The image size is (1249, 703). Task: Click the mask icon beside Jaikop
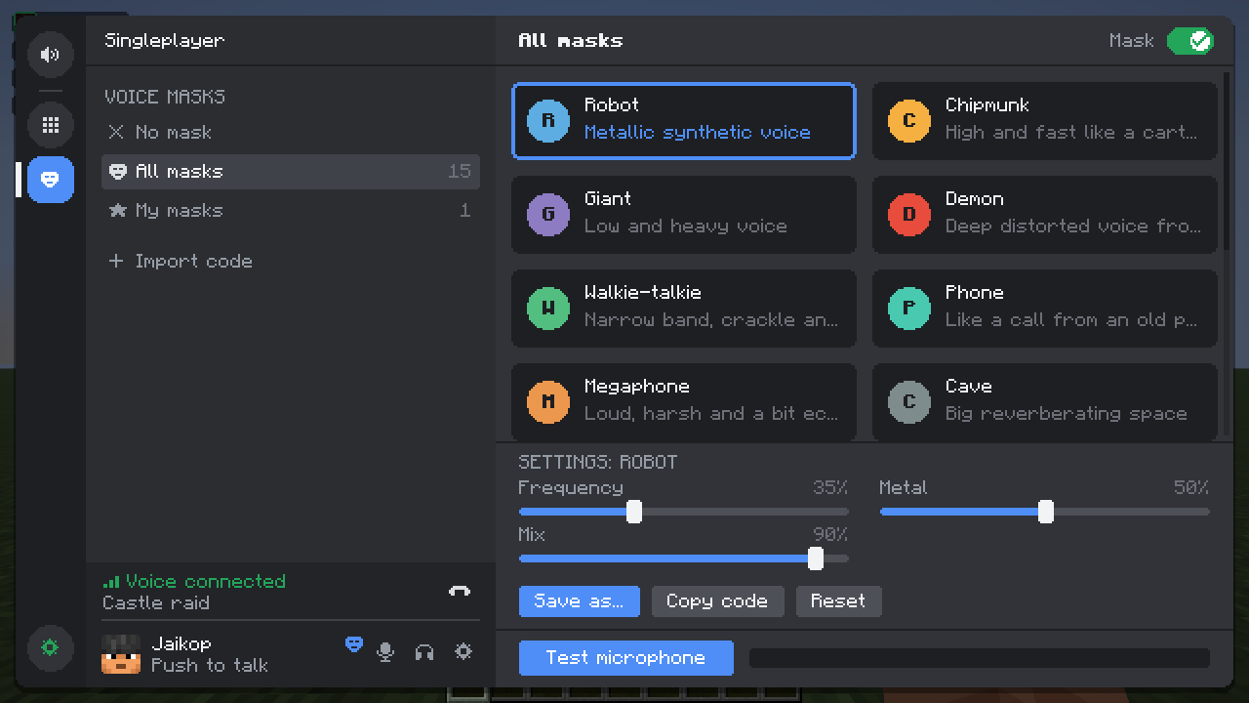click(x=354, y=644)
